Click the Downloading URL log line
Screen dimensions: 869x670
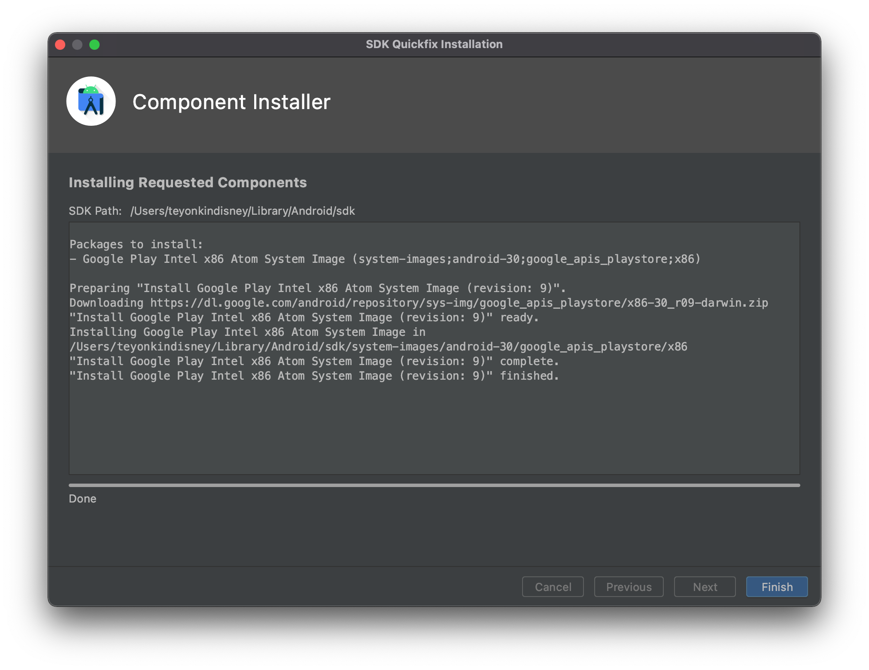419,303
